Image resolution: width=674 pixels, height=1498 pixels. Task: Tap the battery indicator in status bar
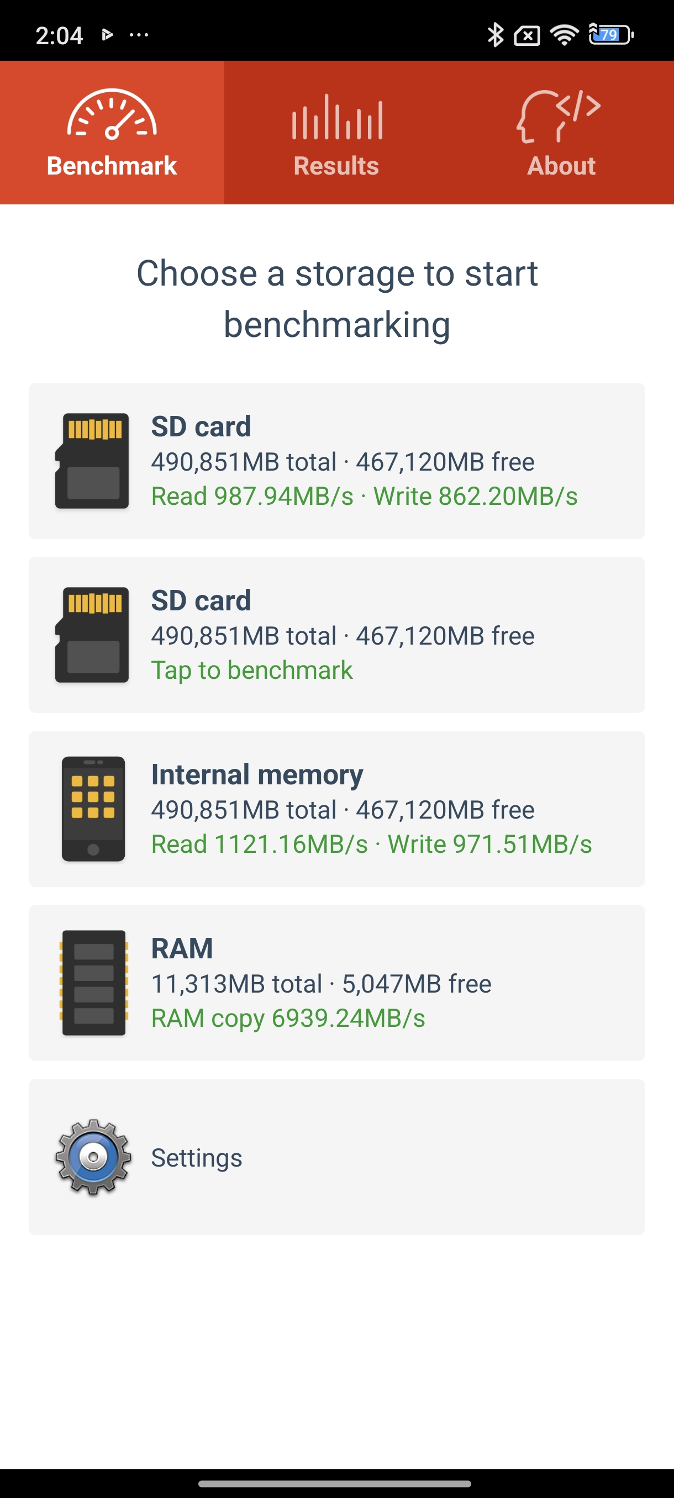[x=610, y=35]
